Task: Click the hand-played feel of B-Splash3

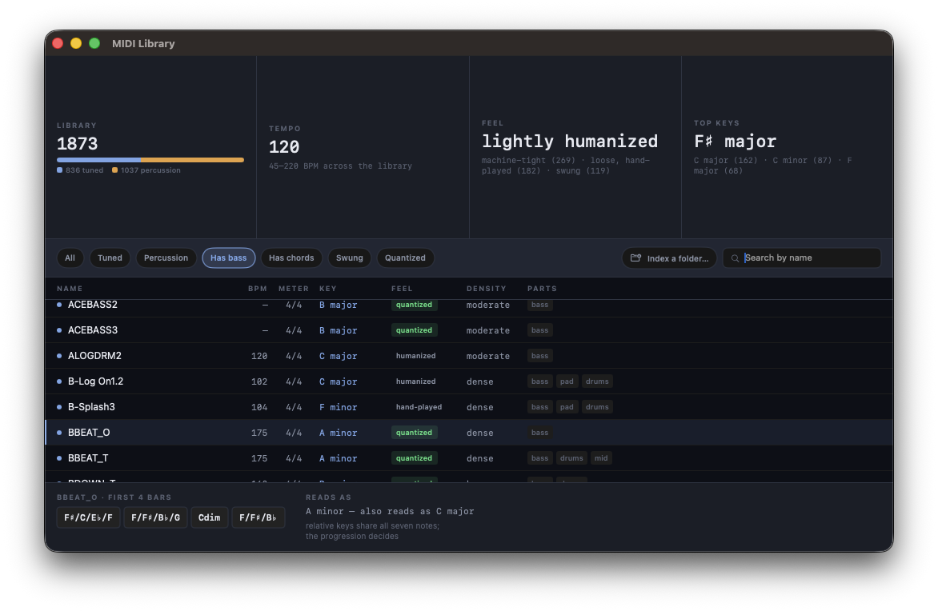Action: (419, 407)
